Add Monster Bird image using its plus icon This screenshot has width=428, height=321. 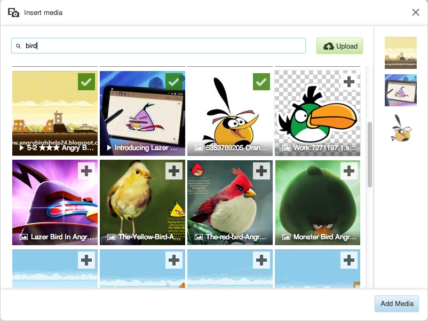tap(349, 171)
